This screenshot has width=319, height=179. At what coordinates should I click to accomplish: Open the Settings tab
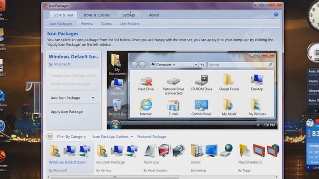pos(129,15)
